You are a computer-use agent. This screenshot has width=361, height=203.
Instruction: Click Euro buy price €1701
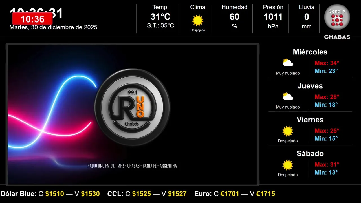230,194
